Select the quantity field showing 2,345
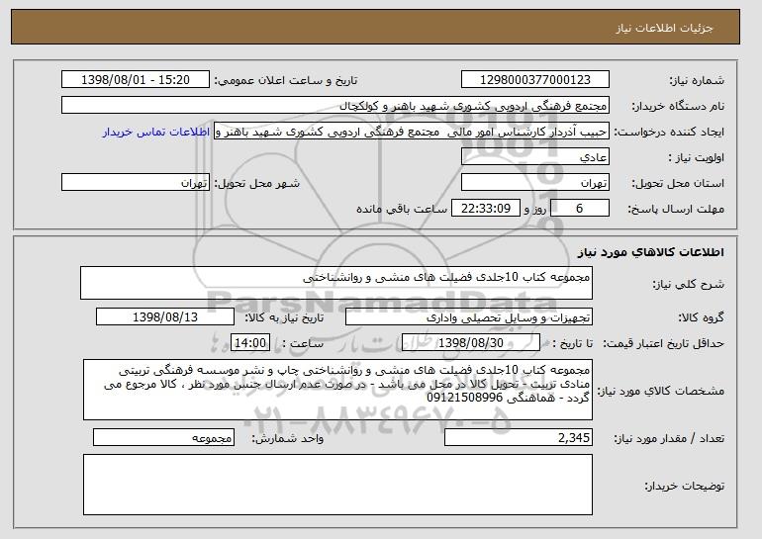 click(x=519, y=437)
